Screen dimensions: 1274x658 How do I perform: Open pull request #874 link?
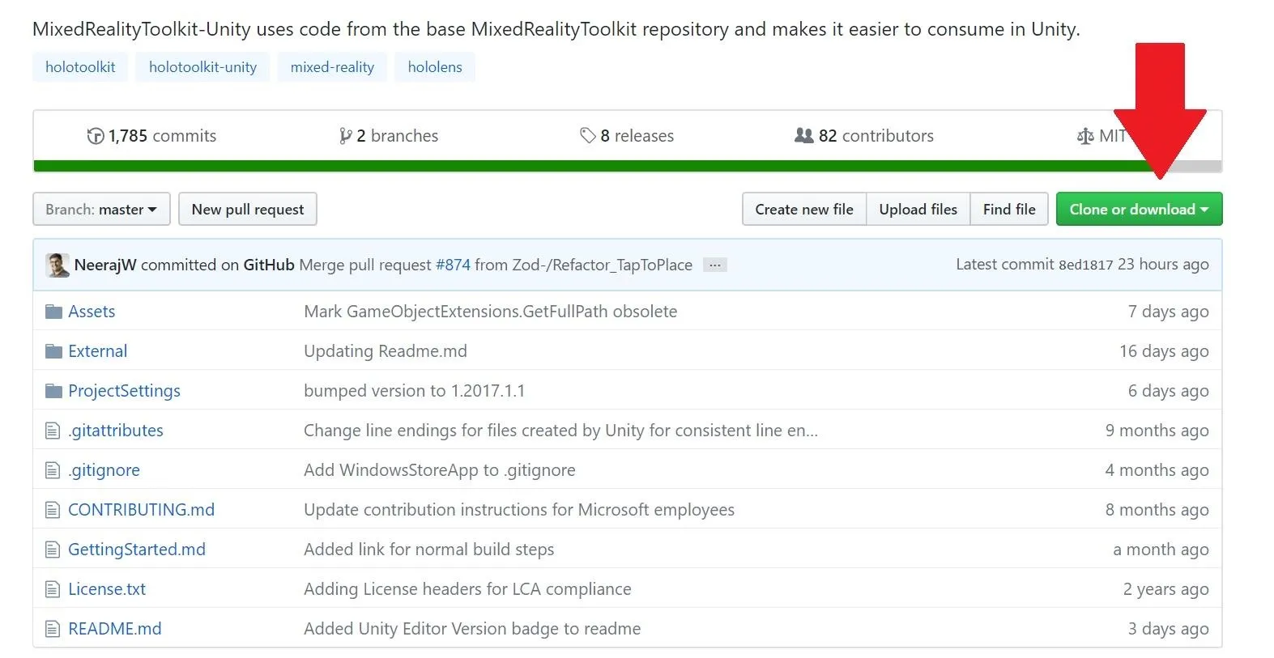[x=453, y=265]
